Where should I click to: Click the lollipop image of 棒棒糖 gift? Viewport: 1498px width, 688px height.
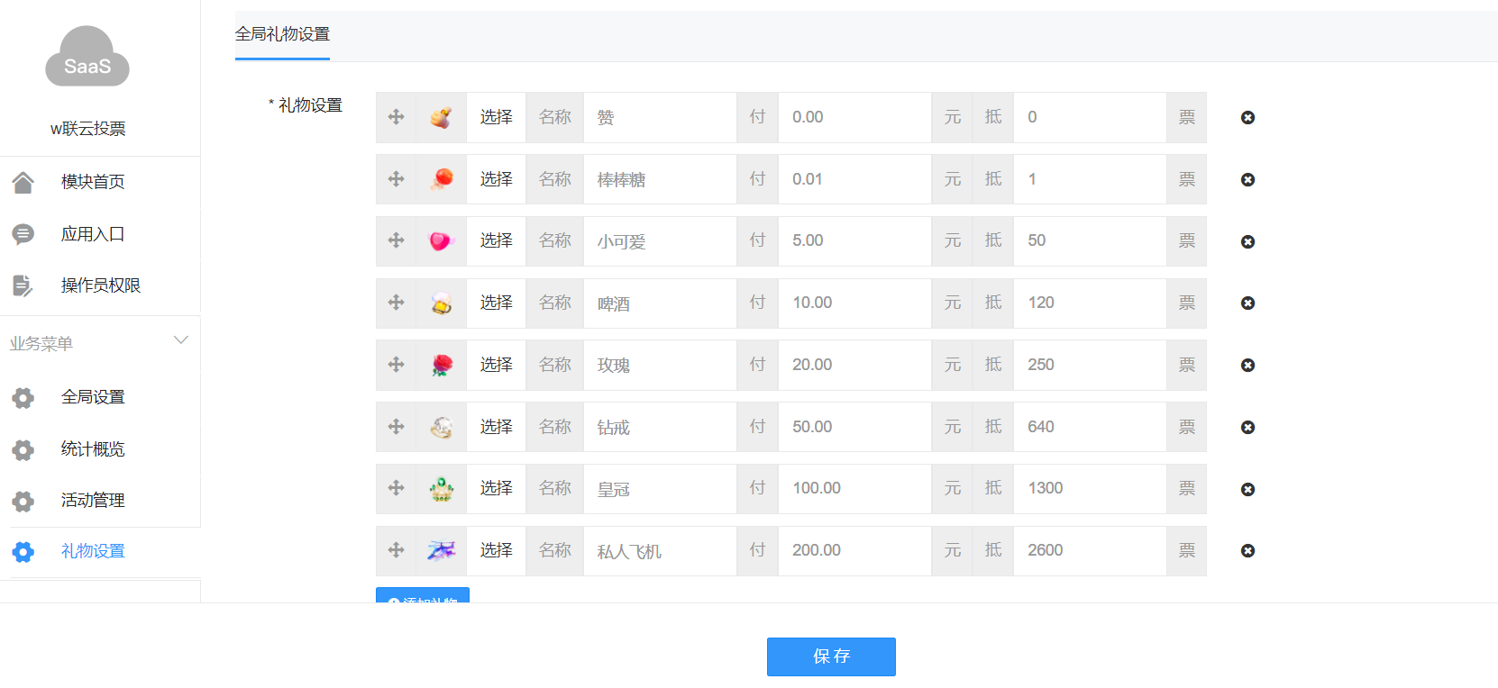click(442, 179)
